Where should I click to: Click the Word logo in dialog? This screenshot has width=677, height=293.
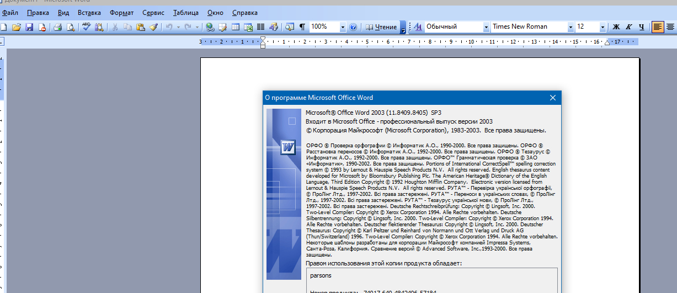[288, 147]
